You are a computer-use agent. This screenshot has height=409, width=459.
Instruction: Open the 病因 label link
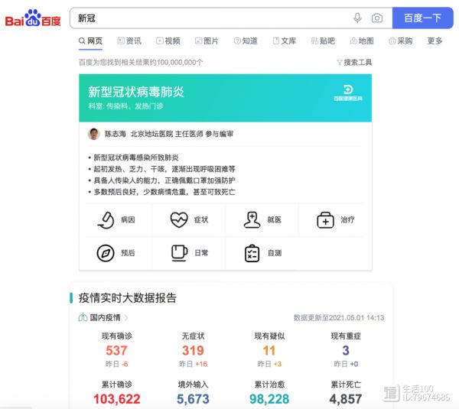click(x=128, y=219)
